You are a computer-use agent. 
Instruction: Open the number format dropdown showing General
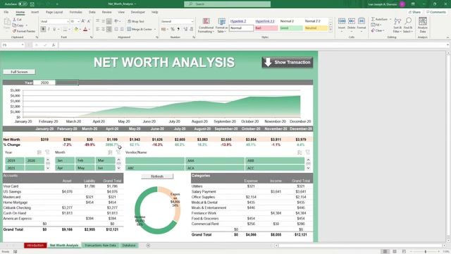click(x=192, y=22)
